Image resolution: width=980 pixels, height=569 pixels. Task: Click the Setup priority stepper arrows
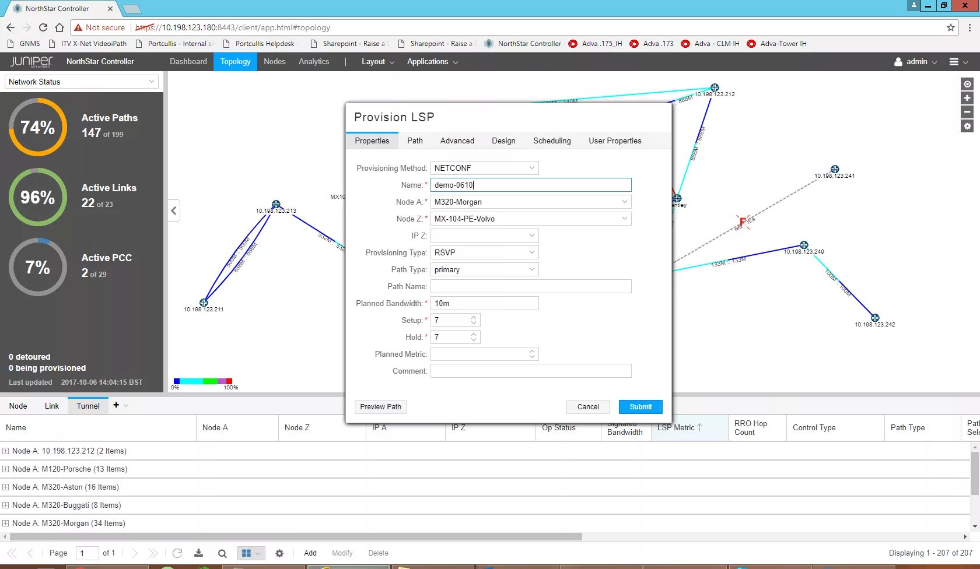tap(474, 320)
